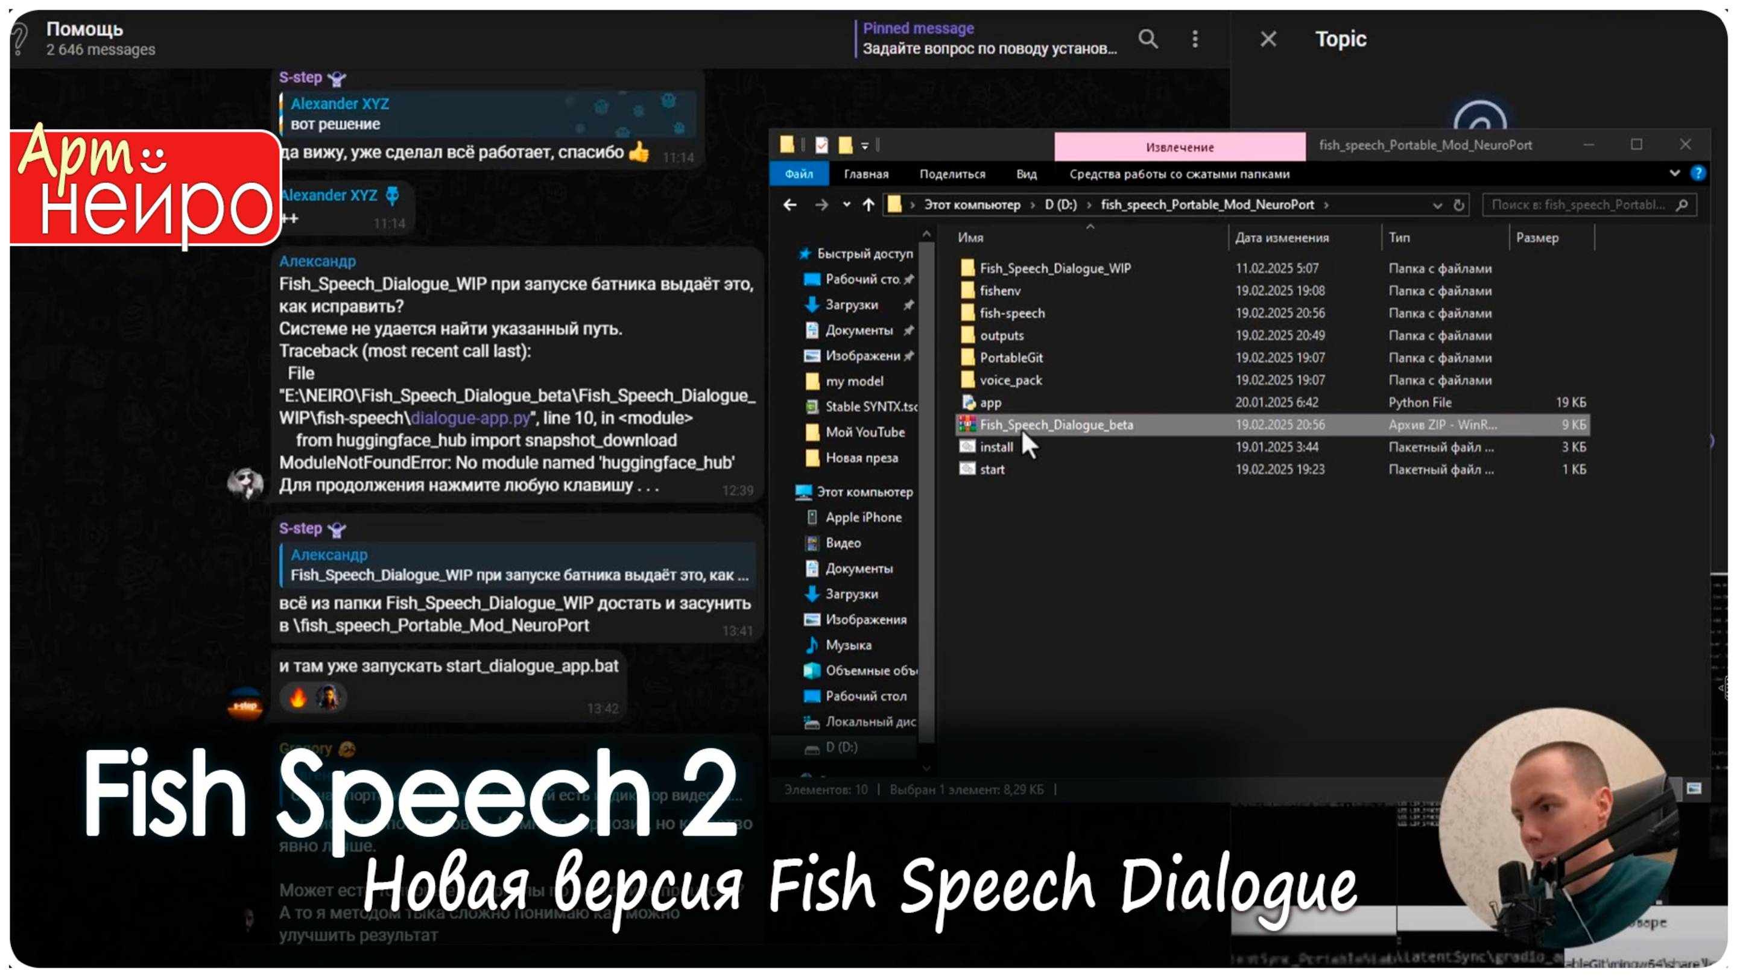Sort by Дата изменения column header

coord(1281,238)
